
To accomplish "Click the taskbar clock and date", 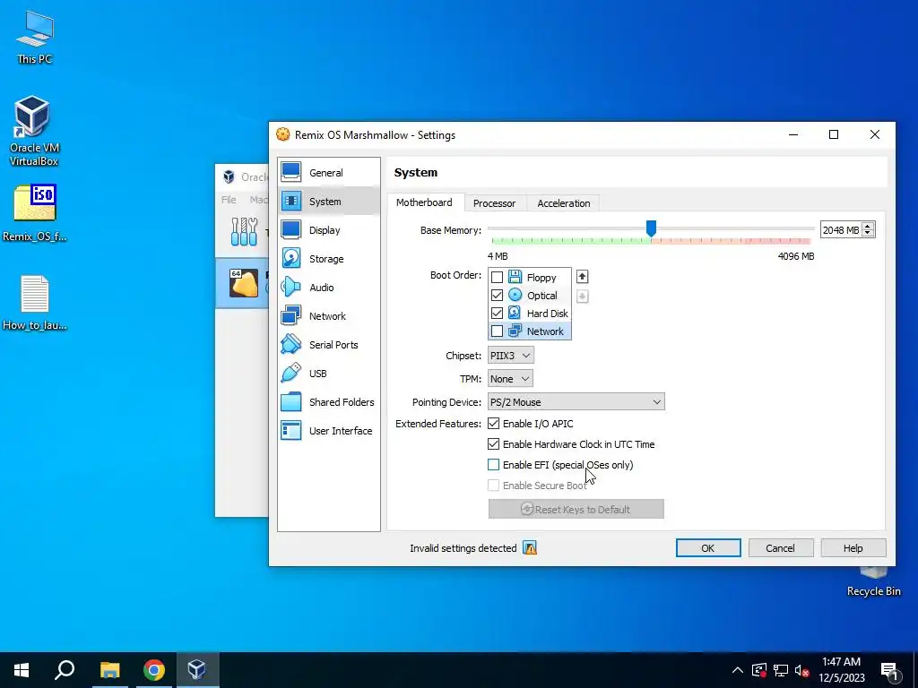I will pyautogui.click(x=841, y=670).
